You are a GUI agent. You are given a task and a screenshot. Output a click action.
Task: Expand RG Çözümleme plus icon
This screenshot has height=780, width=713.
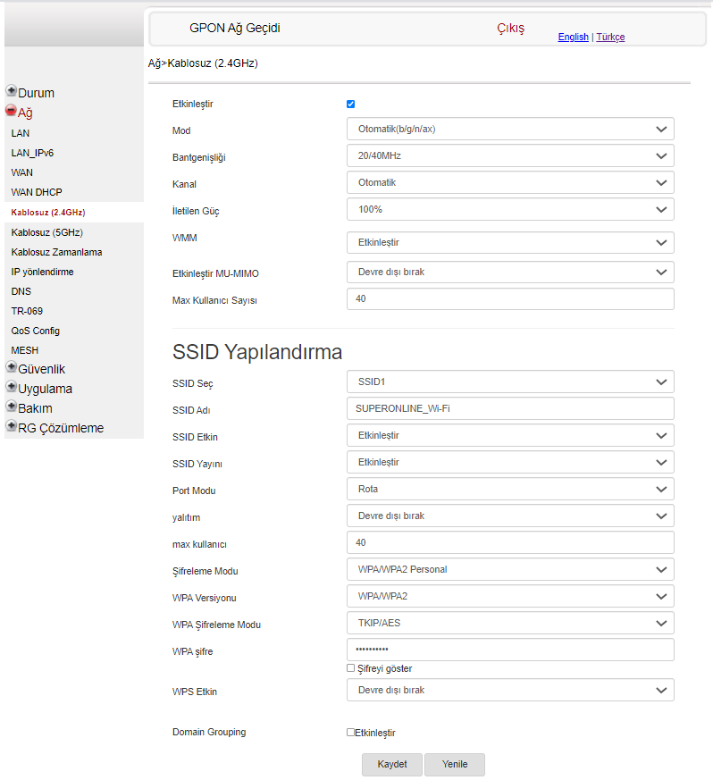coord(12,426)
